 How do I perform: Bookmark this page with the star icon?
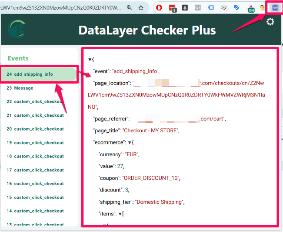point(141,7)
